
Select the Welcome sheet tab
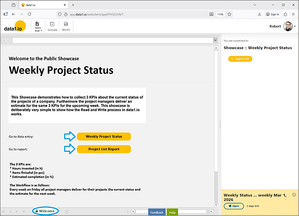point(47,211)
